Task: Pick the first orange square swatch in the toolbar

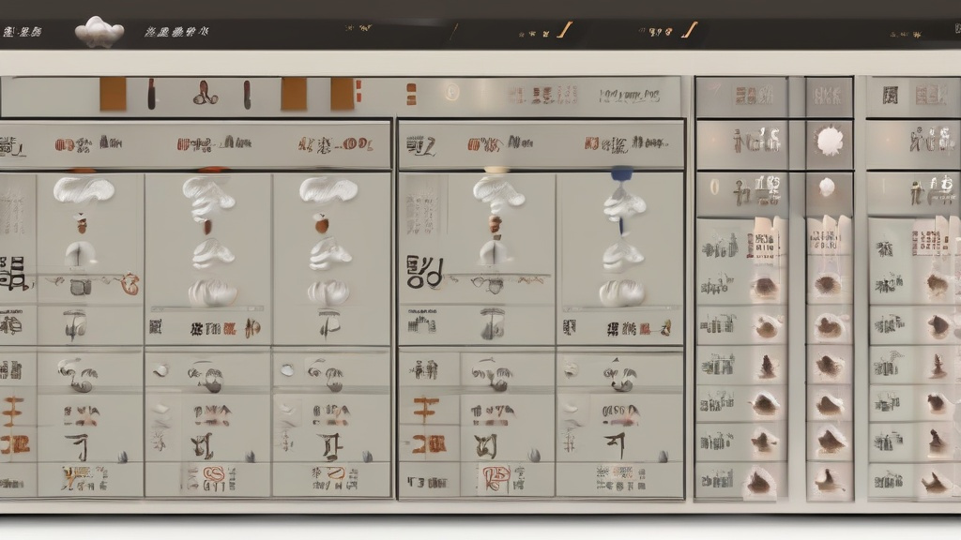Action: pyautogui.click(x=113, y=94)
